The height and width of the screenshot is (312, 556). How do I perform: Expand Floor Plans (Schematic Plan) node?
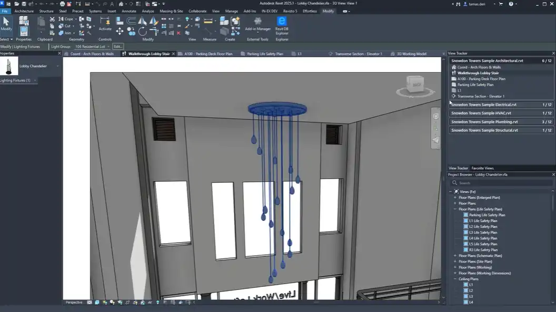click(455, 256)
